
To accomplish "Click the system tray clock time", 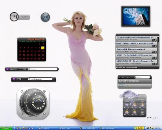I will click(x=157, y=128).
